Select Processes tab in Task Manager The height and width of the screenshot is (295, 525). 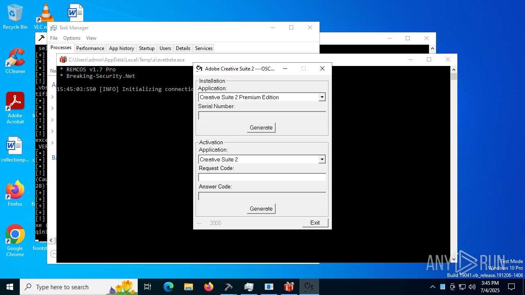[61, 48]
